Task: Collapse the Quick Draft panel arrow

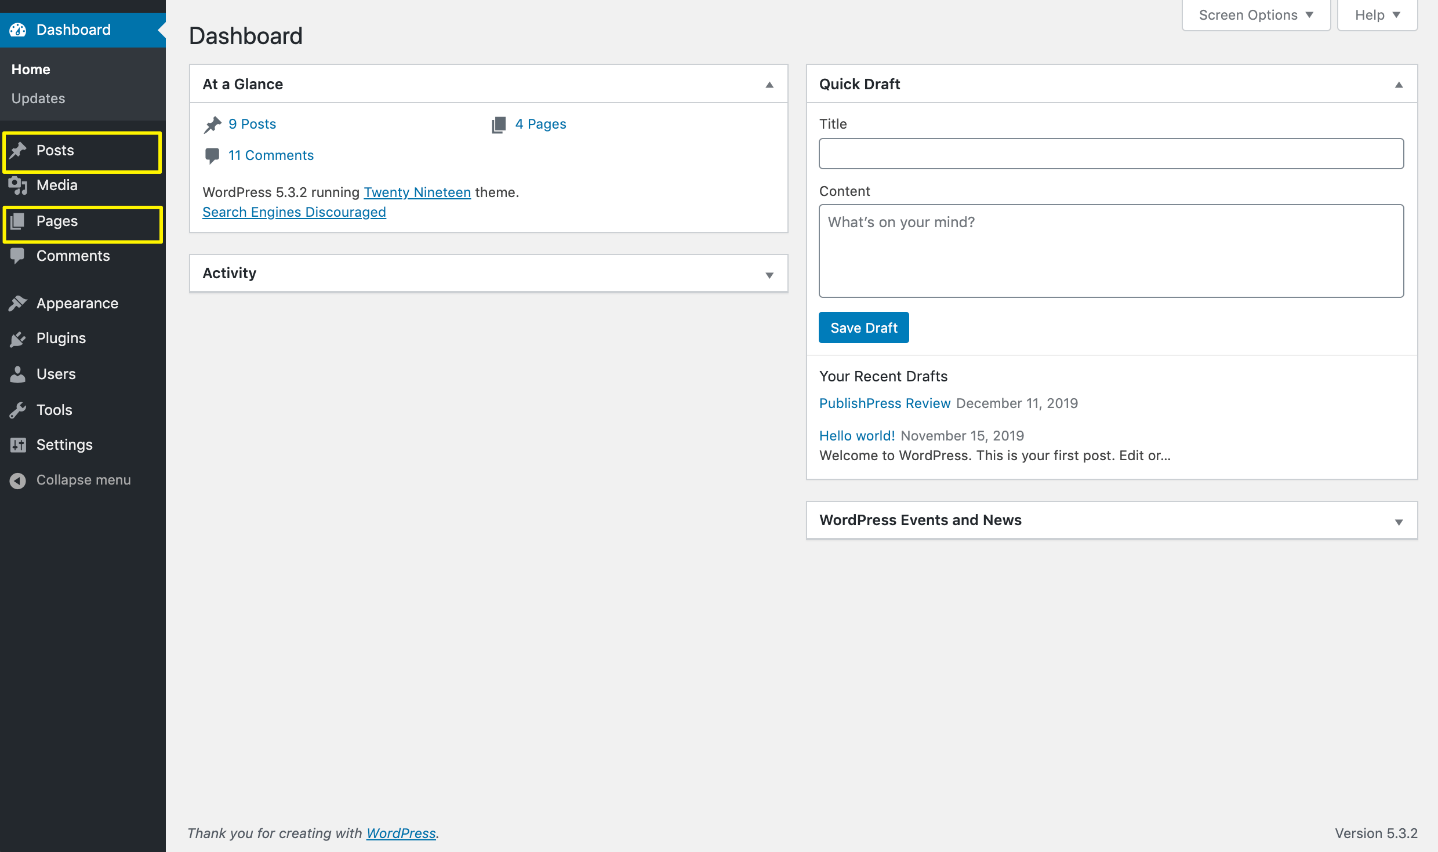Action: pyautogui.click(x=1399, y=85)
